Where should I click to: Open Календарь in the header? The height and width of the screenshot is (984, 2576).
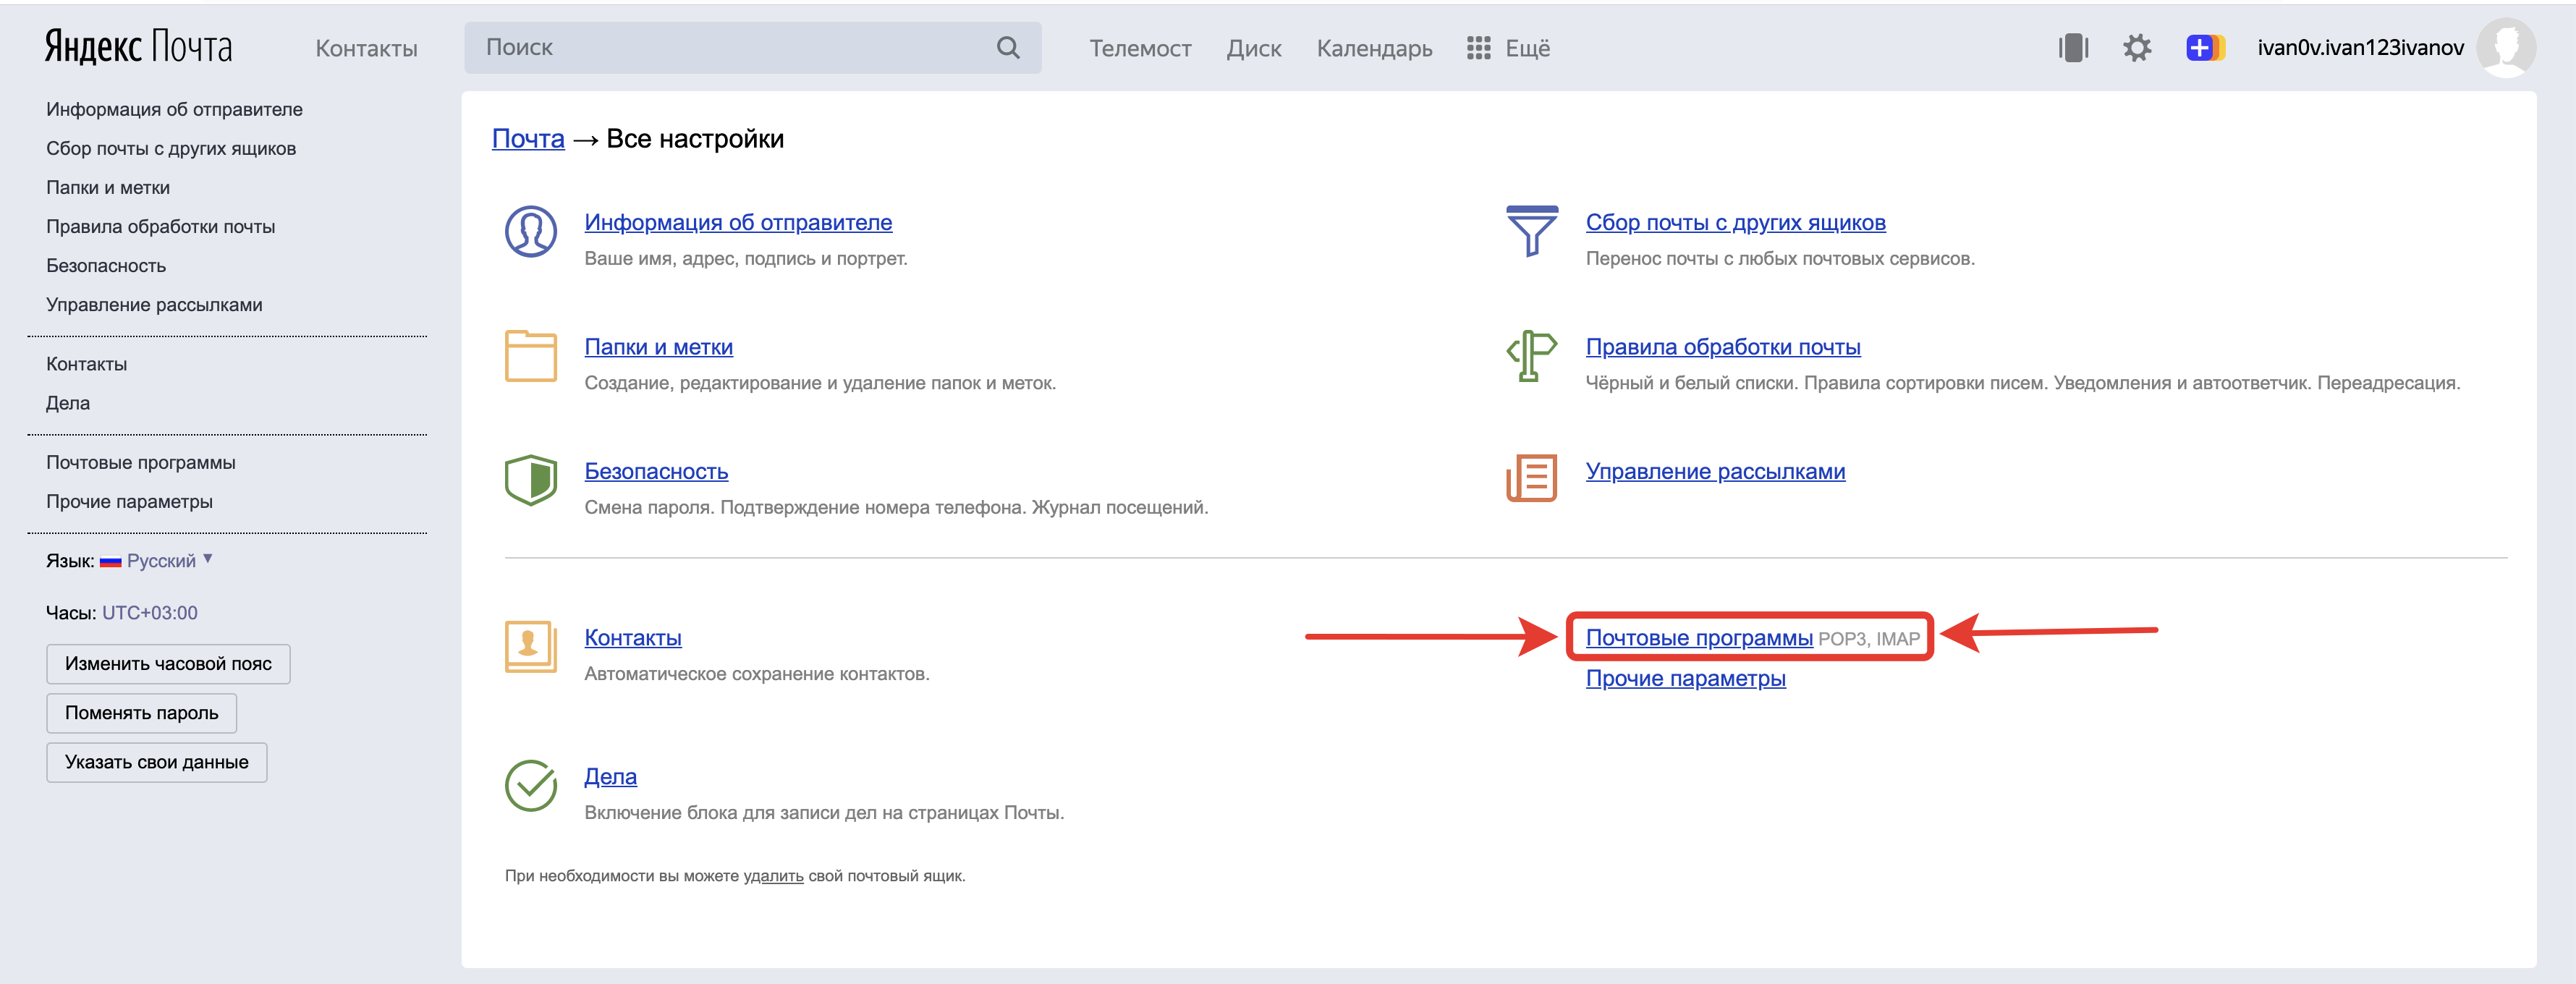[1374, 48]
